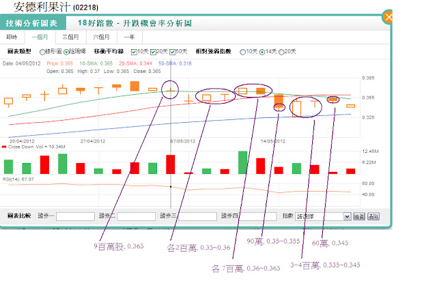Image resolution: width=437 pixels, height=281 pixels.
Task: Focus the 證券三 input field
Action: (x=197, y=216)
